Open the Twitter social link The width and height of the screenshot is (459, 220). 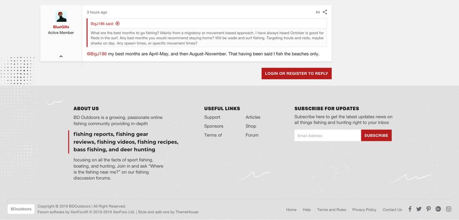coord(419,209)
